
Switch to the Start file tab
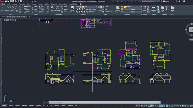4,17
